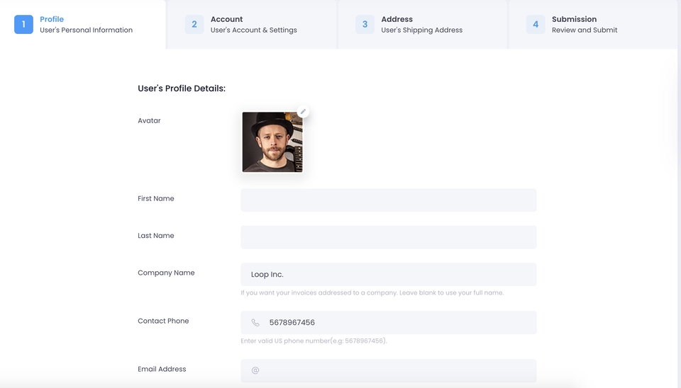Click User's Shipping Address subtitle
The width and height of the screenshot is (681, 388).
tap(421, 30)
